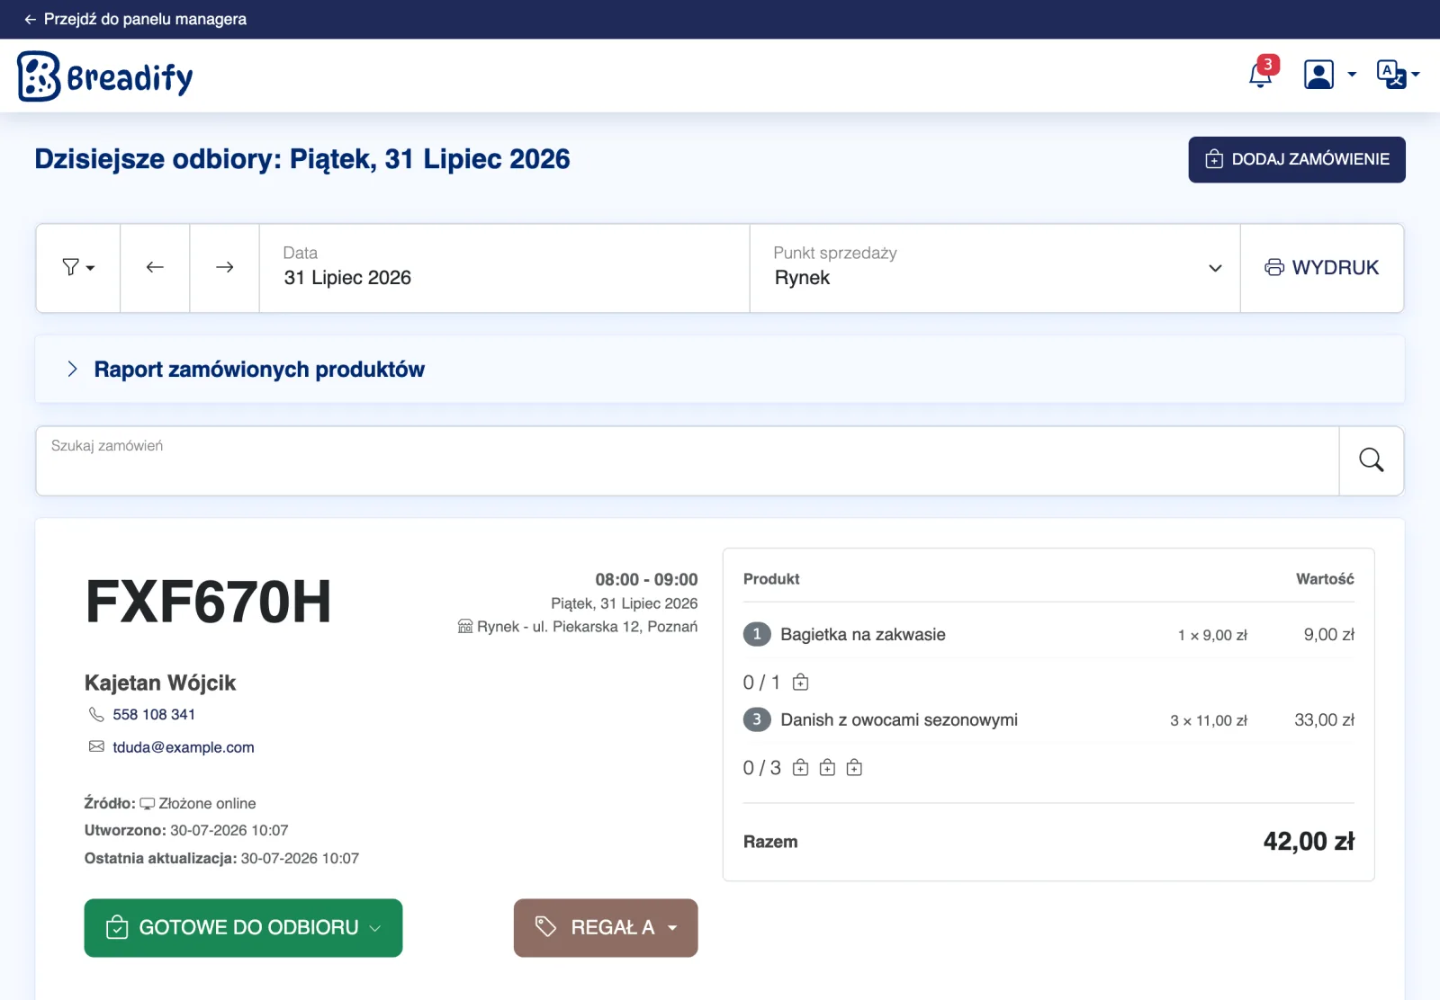The width and height of the screenshot is (1440, 1000).
Task: Open the Punkt sprzedaży dropdown
Action: point(995,268)
